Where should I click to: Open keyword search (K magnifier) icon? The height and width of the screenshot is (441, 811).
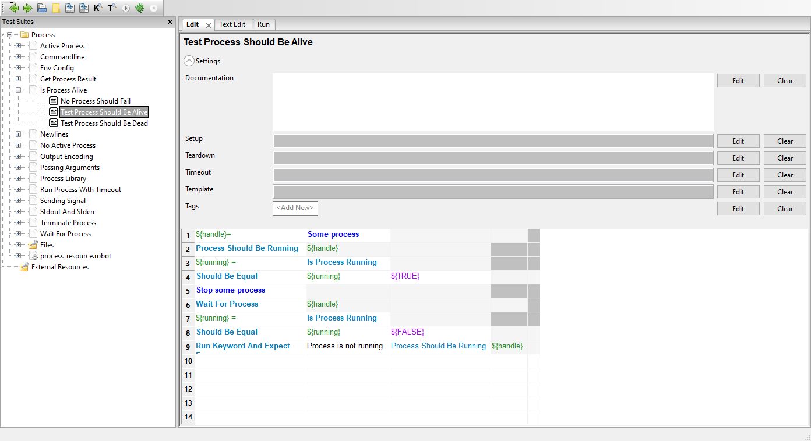98,8
